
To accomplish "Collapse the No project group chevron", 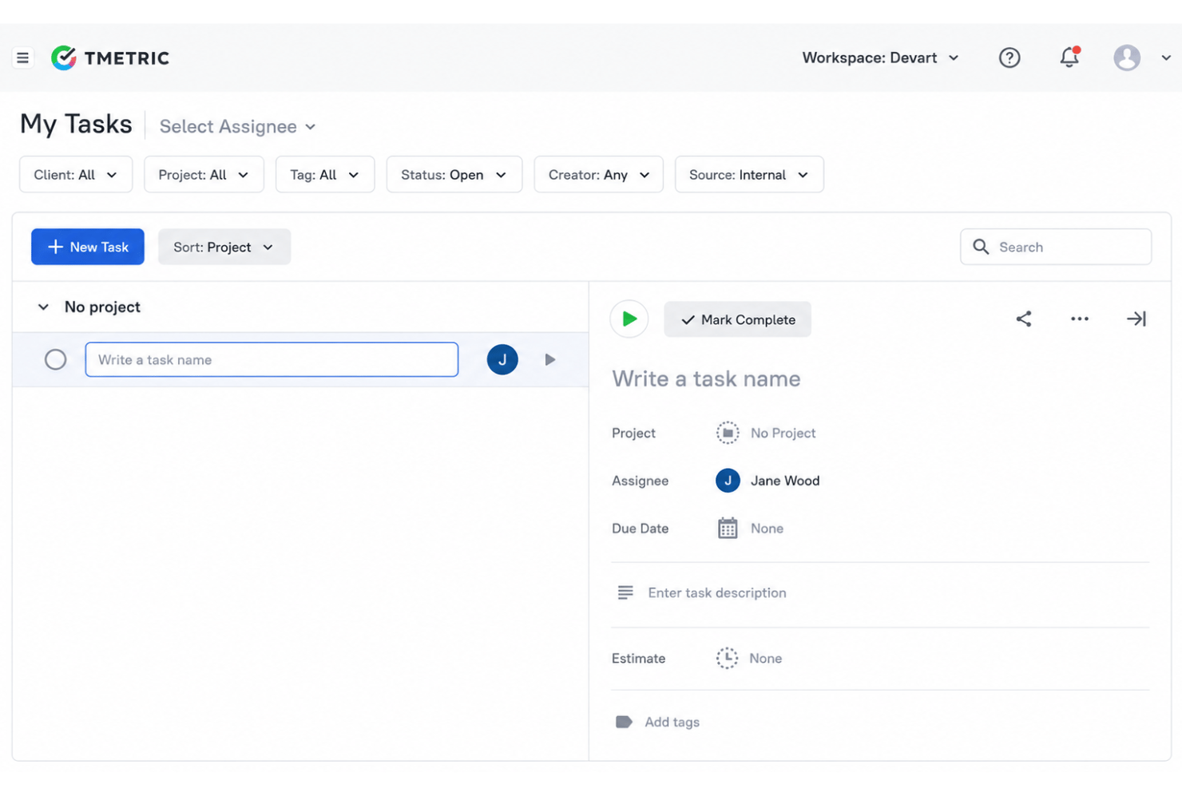I will tap(43, 307).
